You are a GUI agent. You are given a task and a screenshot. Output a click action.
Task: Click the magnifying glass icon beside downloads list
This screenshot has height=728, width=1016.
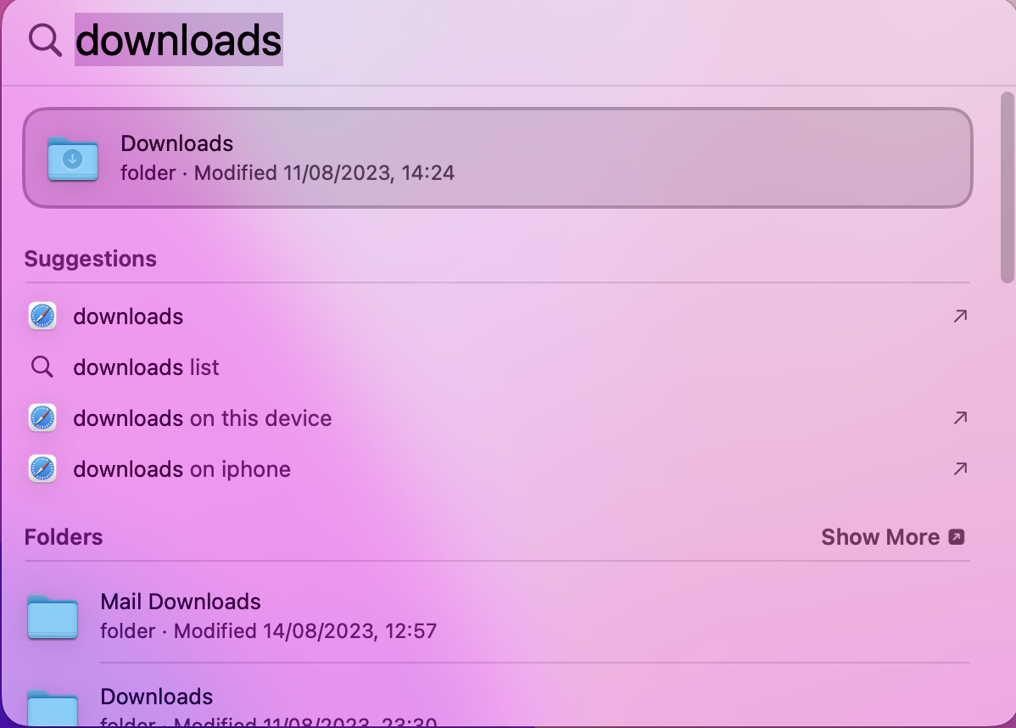coord(42,367)
